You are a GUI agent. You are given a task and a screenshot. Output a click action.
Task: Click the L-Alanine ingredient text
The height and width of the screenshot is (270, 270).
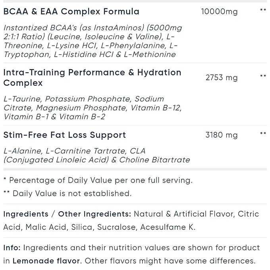coord(22,151)
